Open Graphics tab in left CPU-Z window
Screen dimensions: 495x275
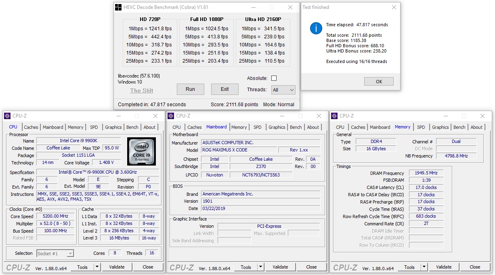point(113,127)
